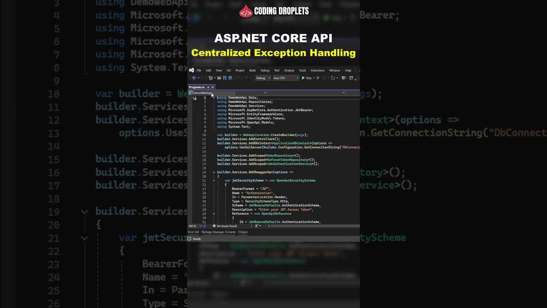Click the Redo arrow icon
Image resolution: width=547 pixels, height=308 pixels.
tap(247, 78)
